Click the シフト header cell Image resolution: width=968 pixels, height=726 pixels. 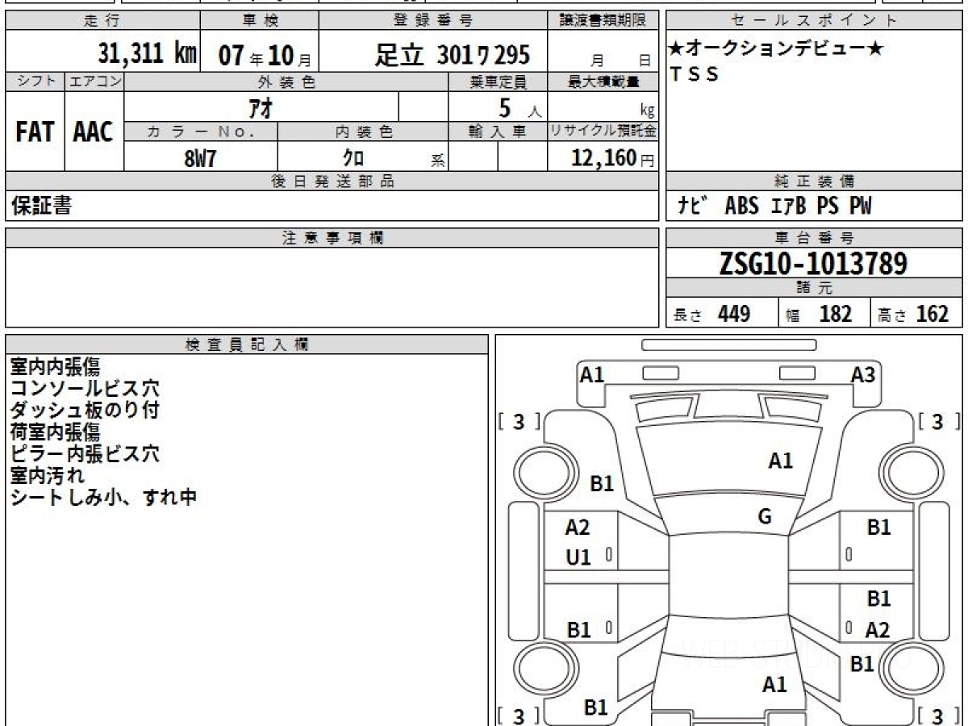coord(35,81)
